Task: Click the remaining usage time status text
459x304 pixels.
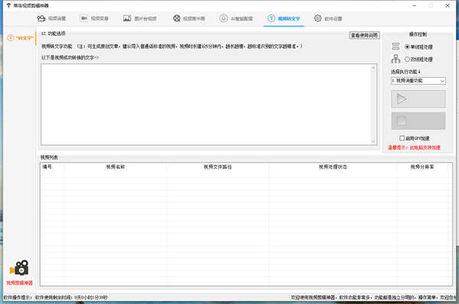Action: pos(71,298)
